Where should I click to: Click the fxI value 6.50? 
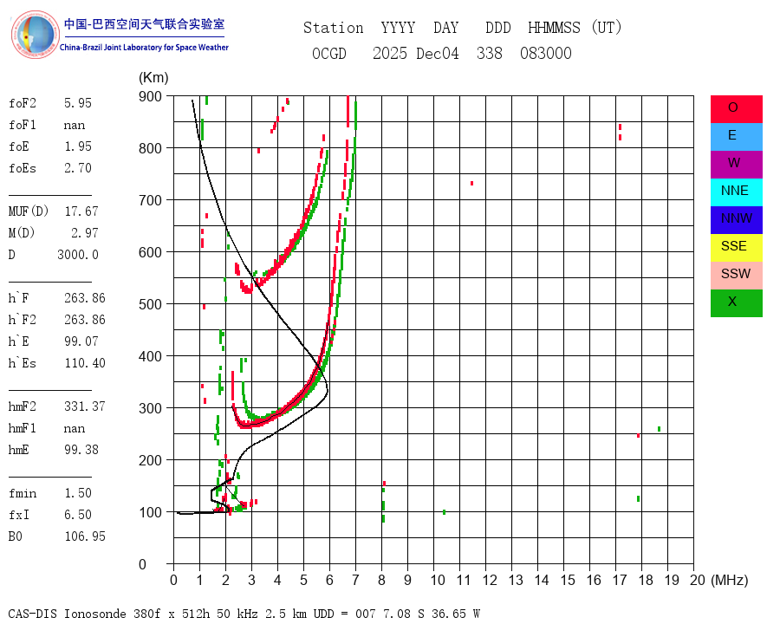pos(78,515)
